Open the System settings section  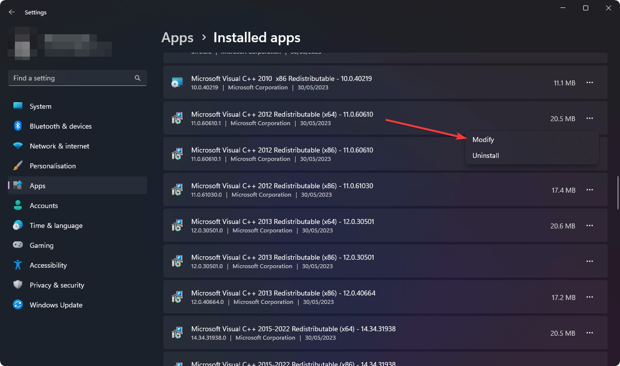pyautogui.click(x=40, y=106)
